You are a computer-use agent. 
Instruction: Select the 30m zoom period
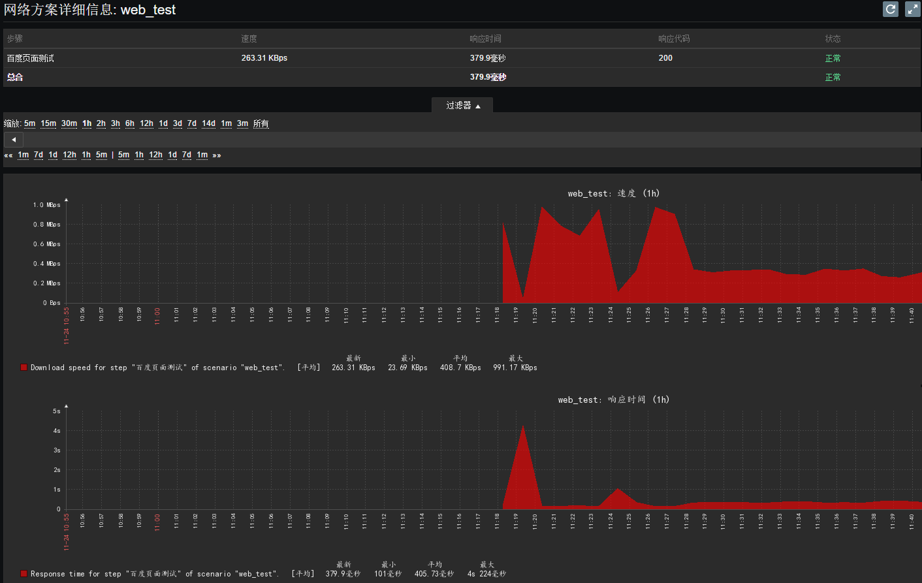(69, 123)
